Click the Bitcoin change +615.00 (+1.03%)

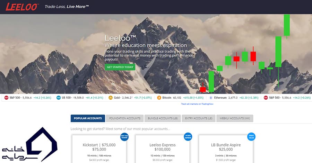pos(193,98)
